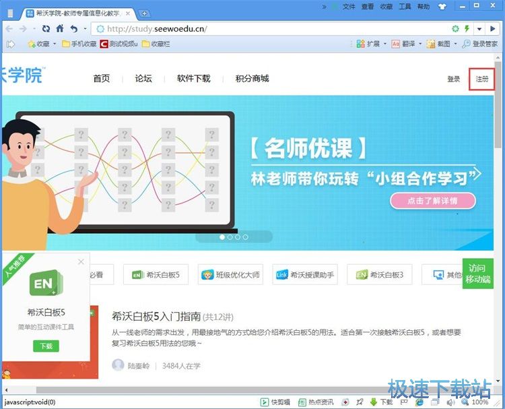Click the pink 点击了解详情 banner button
505x409 pixels.
pos(432,201)
